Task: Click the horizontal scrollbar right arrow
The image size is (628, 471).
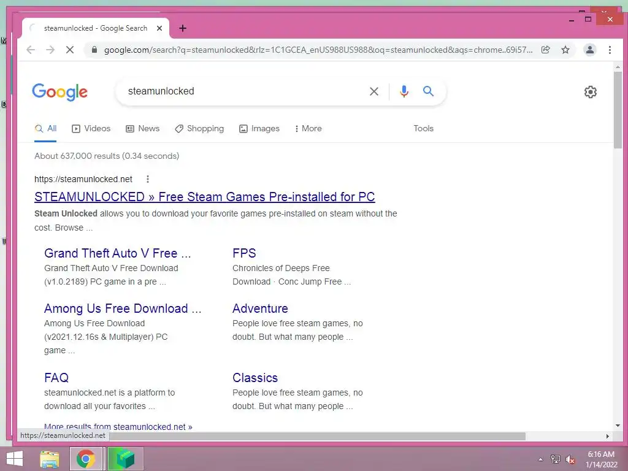Action: [608, 436]
